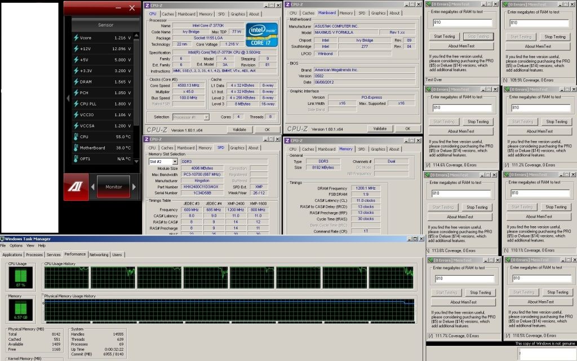Image resolution: width=577 pixels, height=361 pixels.
Task: Click the right arrow beside Monitor
Action: pos(134,187)
